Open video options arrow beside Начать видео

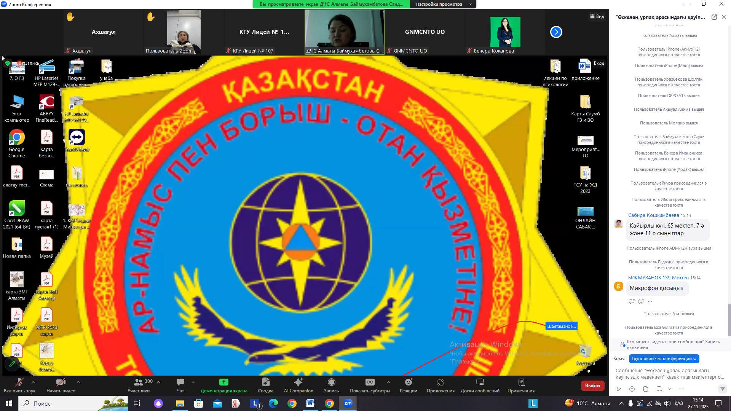[79, 382]
